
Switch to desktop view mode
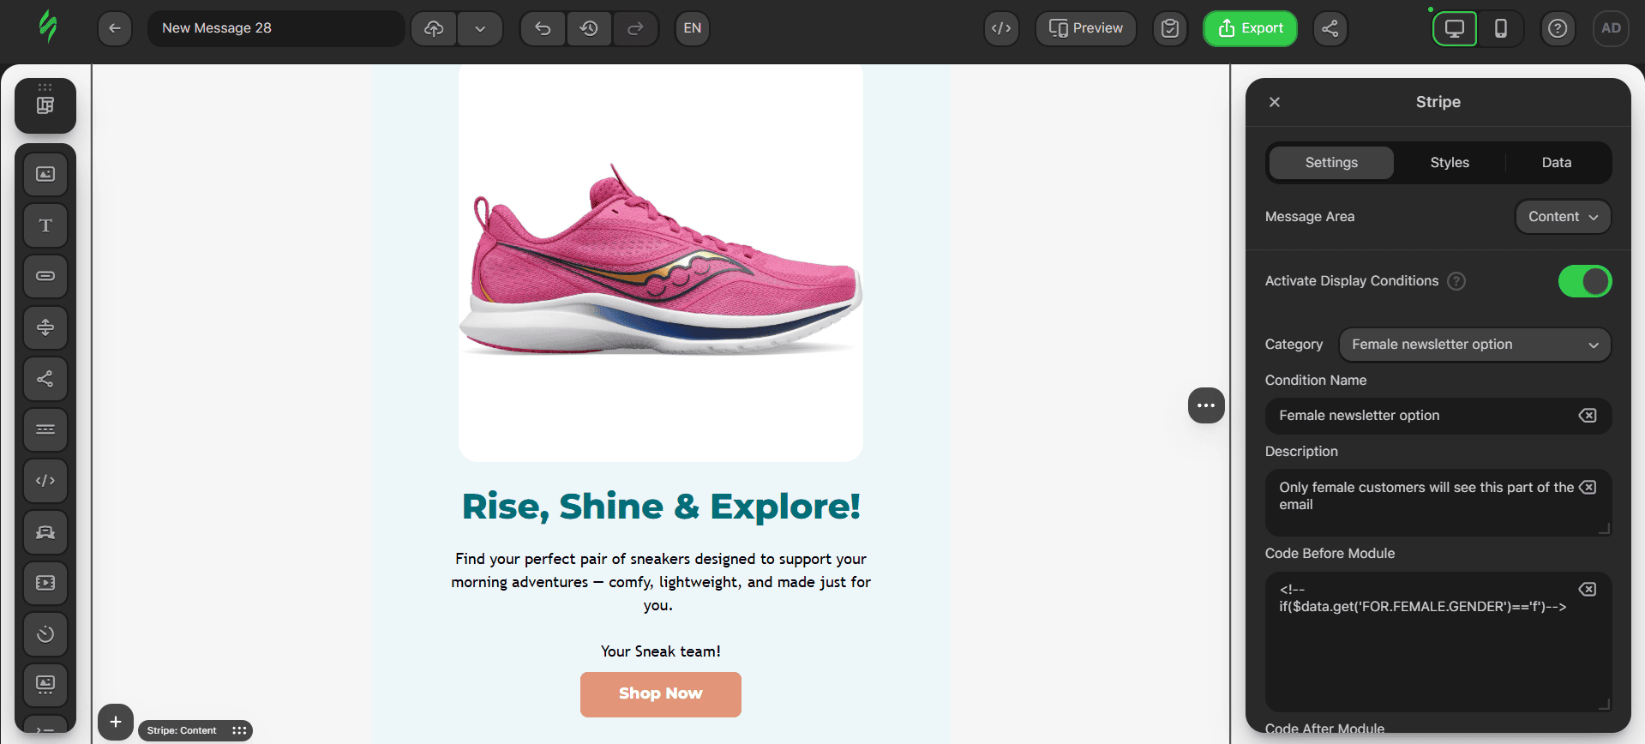(x=1455, y=28)
